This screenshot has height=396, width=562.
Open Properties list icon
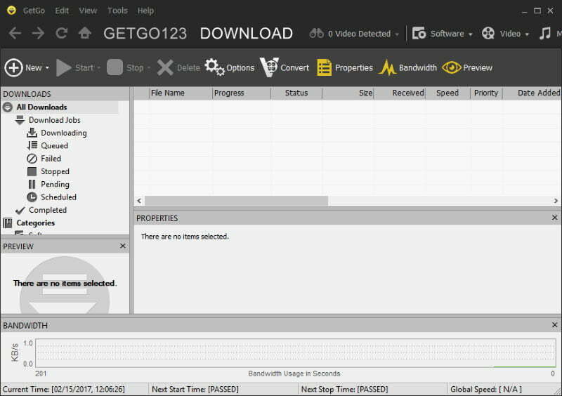(x=325, y=67)
